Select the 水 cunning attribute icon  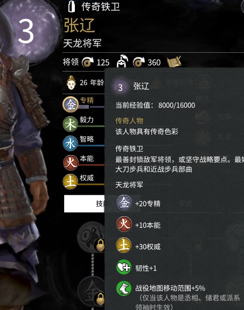[x=70, y=143]
